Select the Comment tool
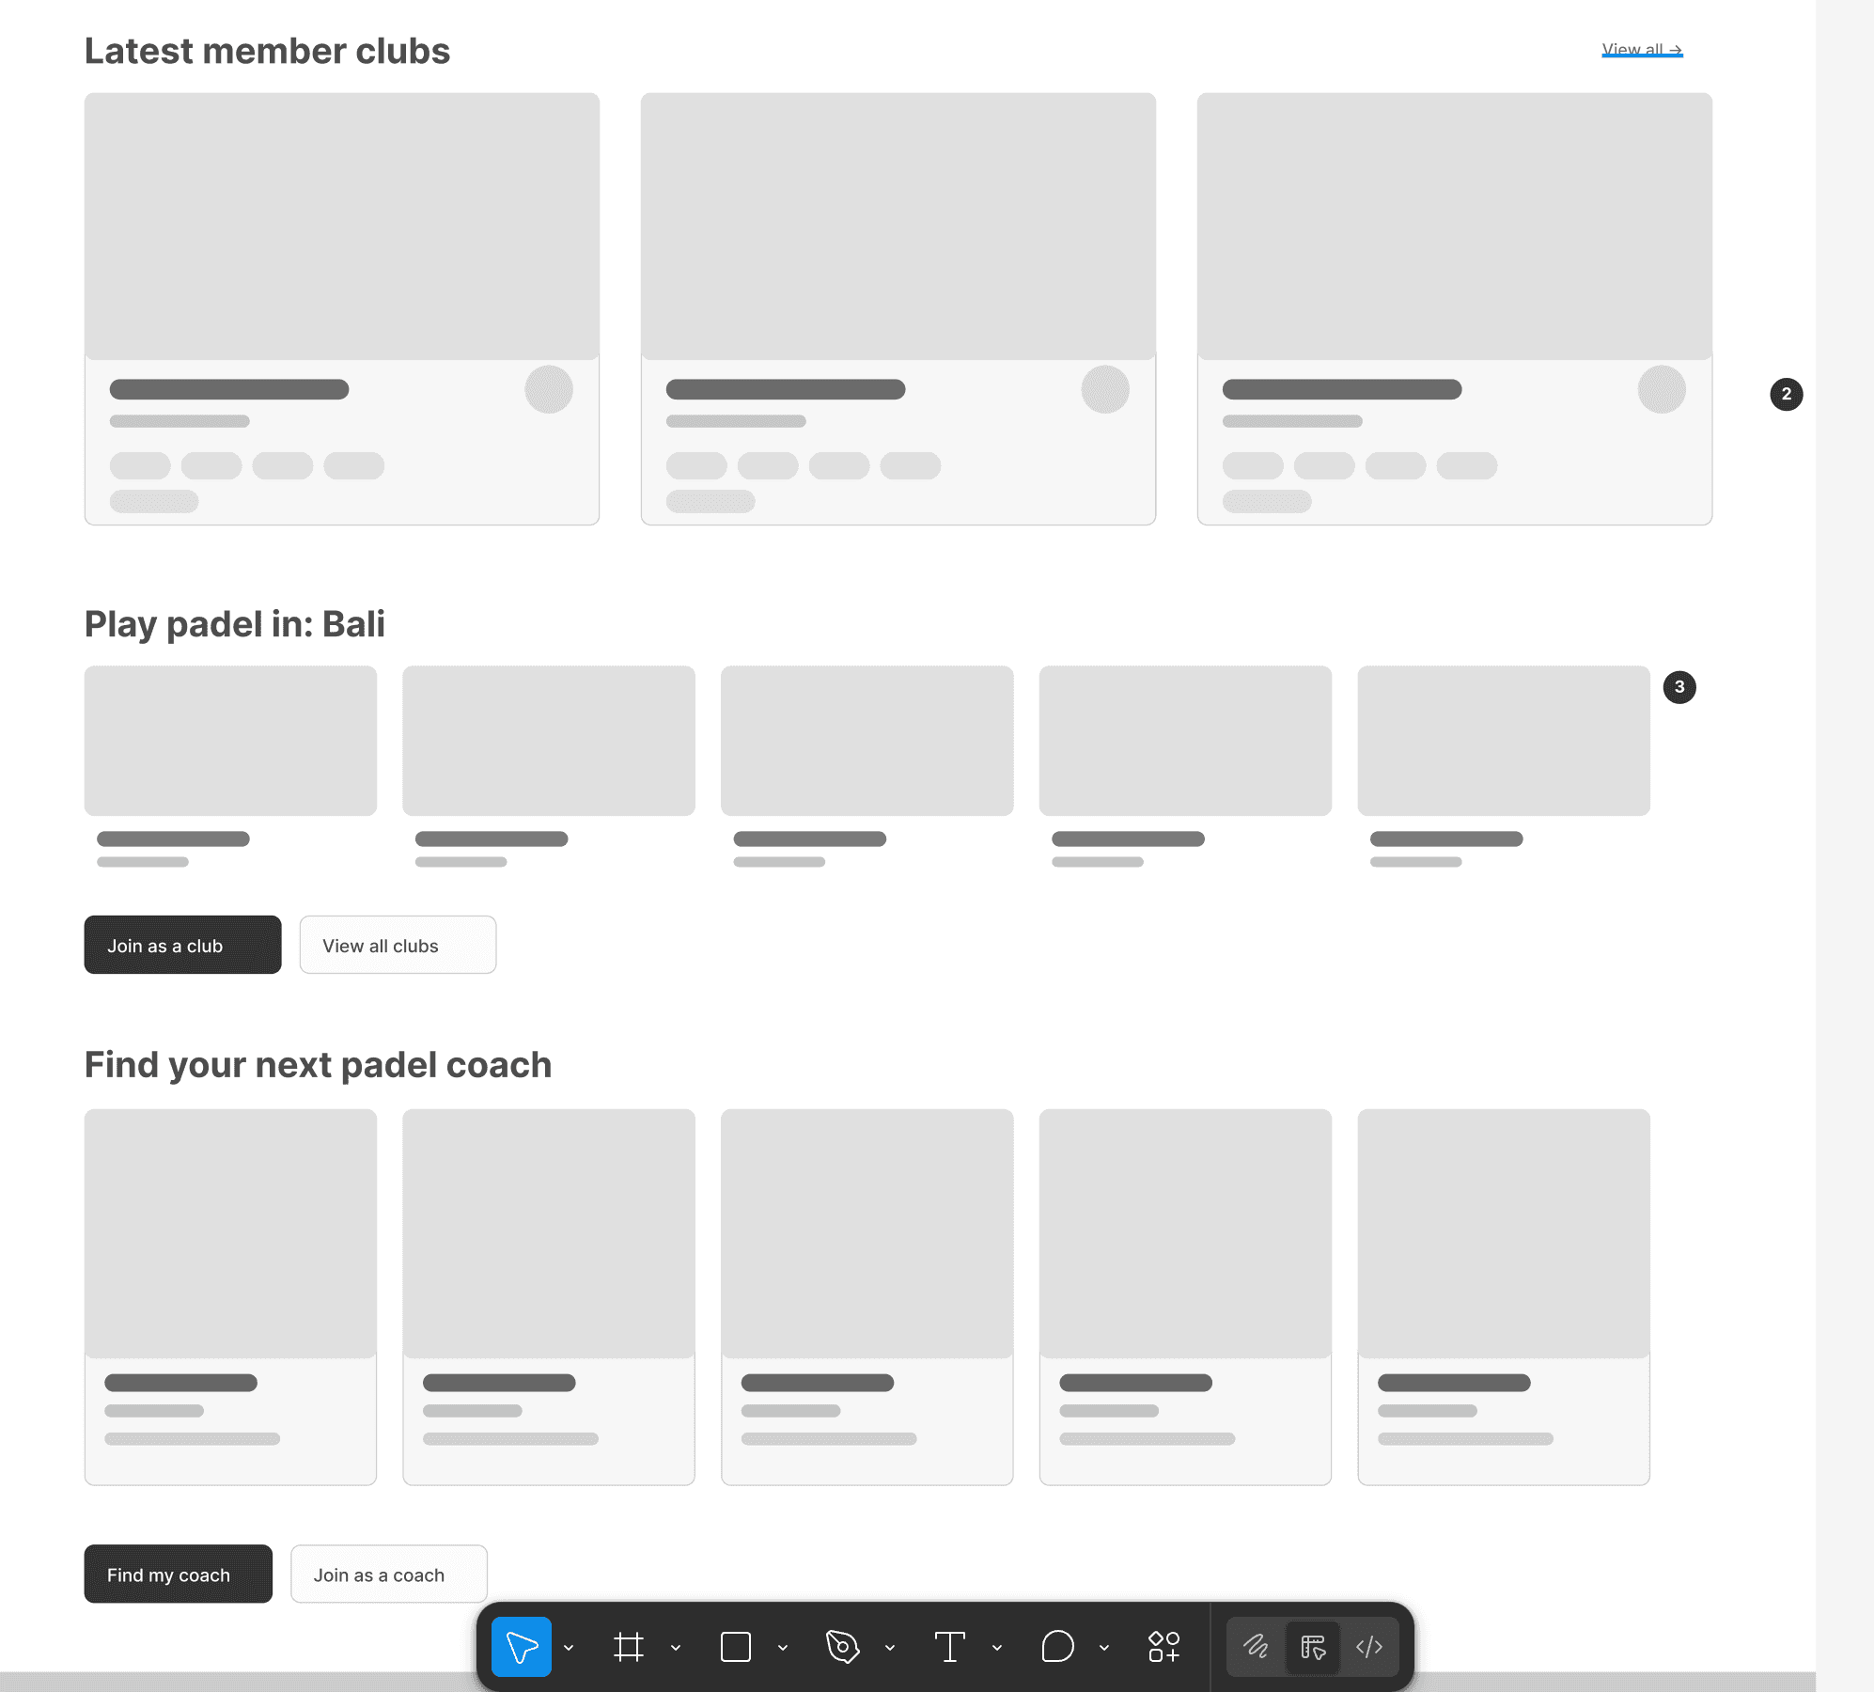 click(x=1057, y=1647)
